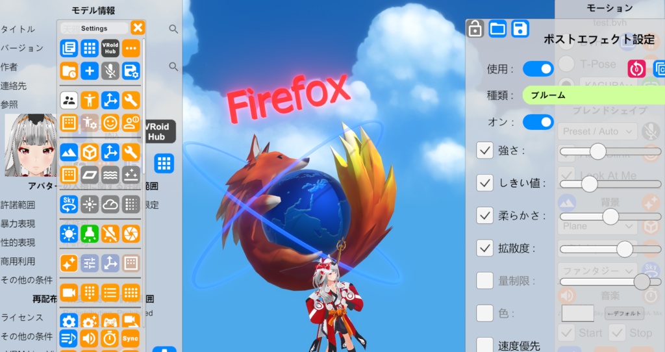
Task: Click the orange Sync icon
Action: tap(131, 338)
